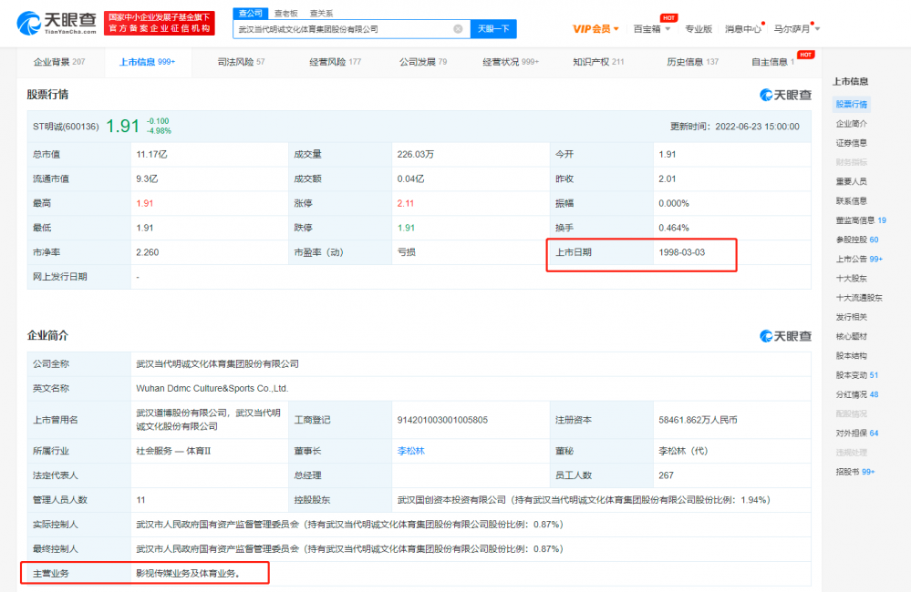The height and width of the screenshot is (592, 911).
Task: Jump to 核心题材 in sidebar
Action: pos(851,337)
